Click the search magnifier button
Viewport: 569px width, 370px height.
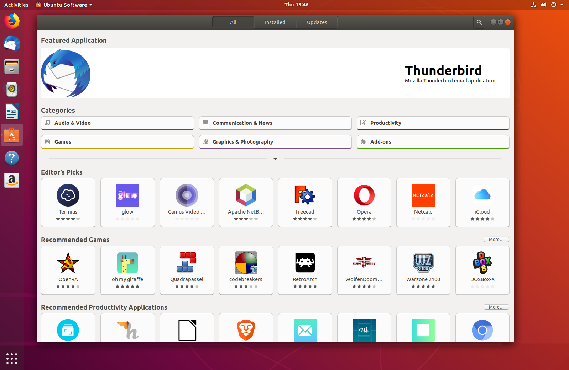click(479, 22)
